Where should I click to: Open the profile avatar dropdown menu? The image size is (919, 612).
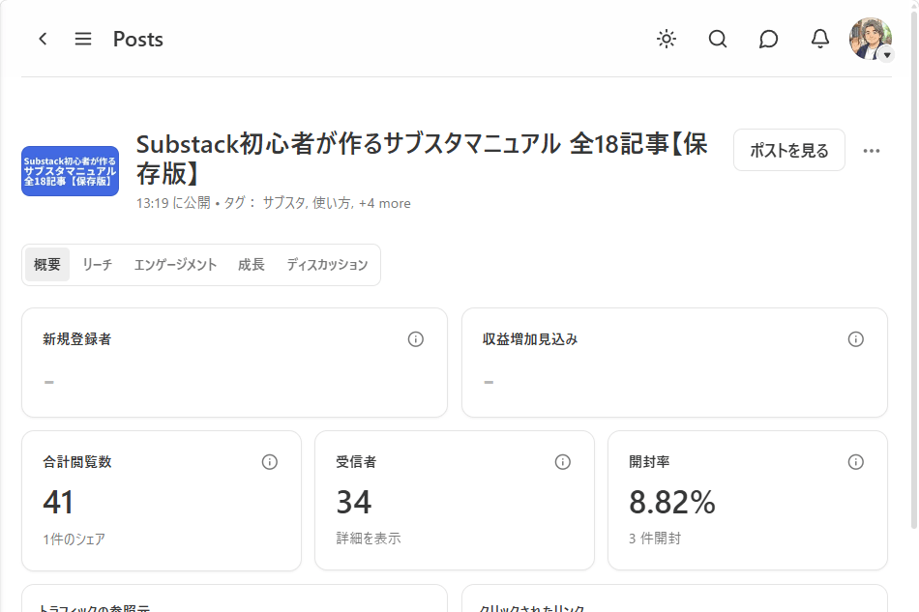click(x=871, y=40)
